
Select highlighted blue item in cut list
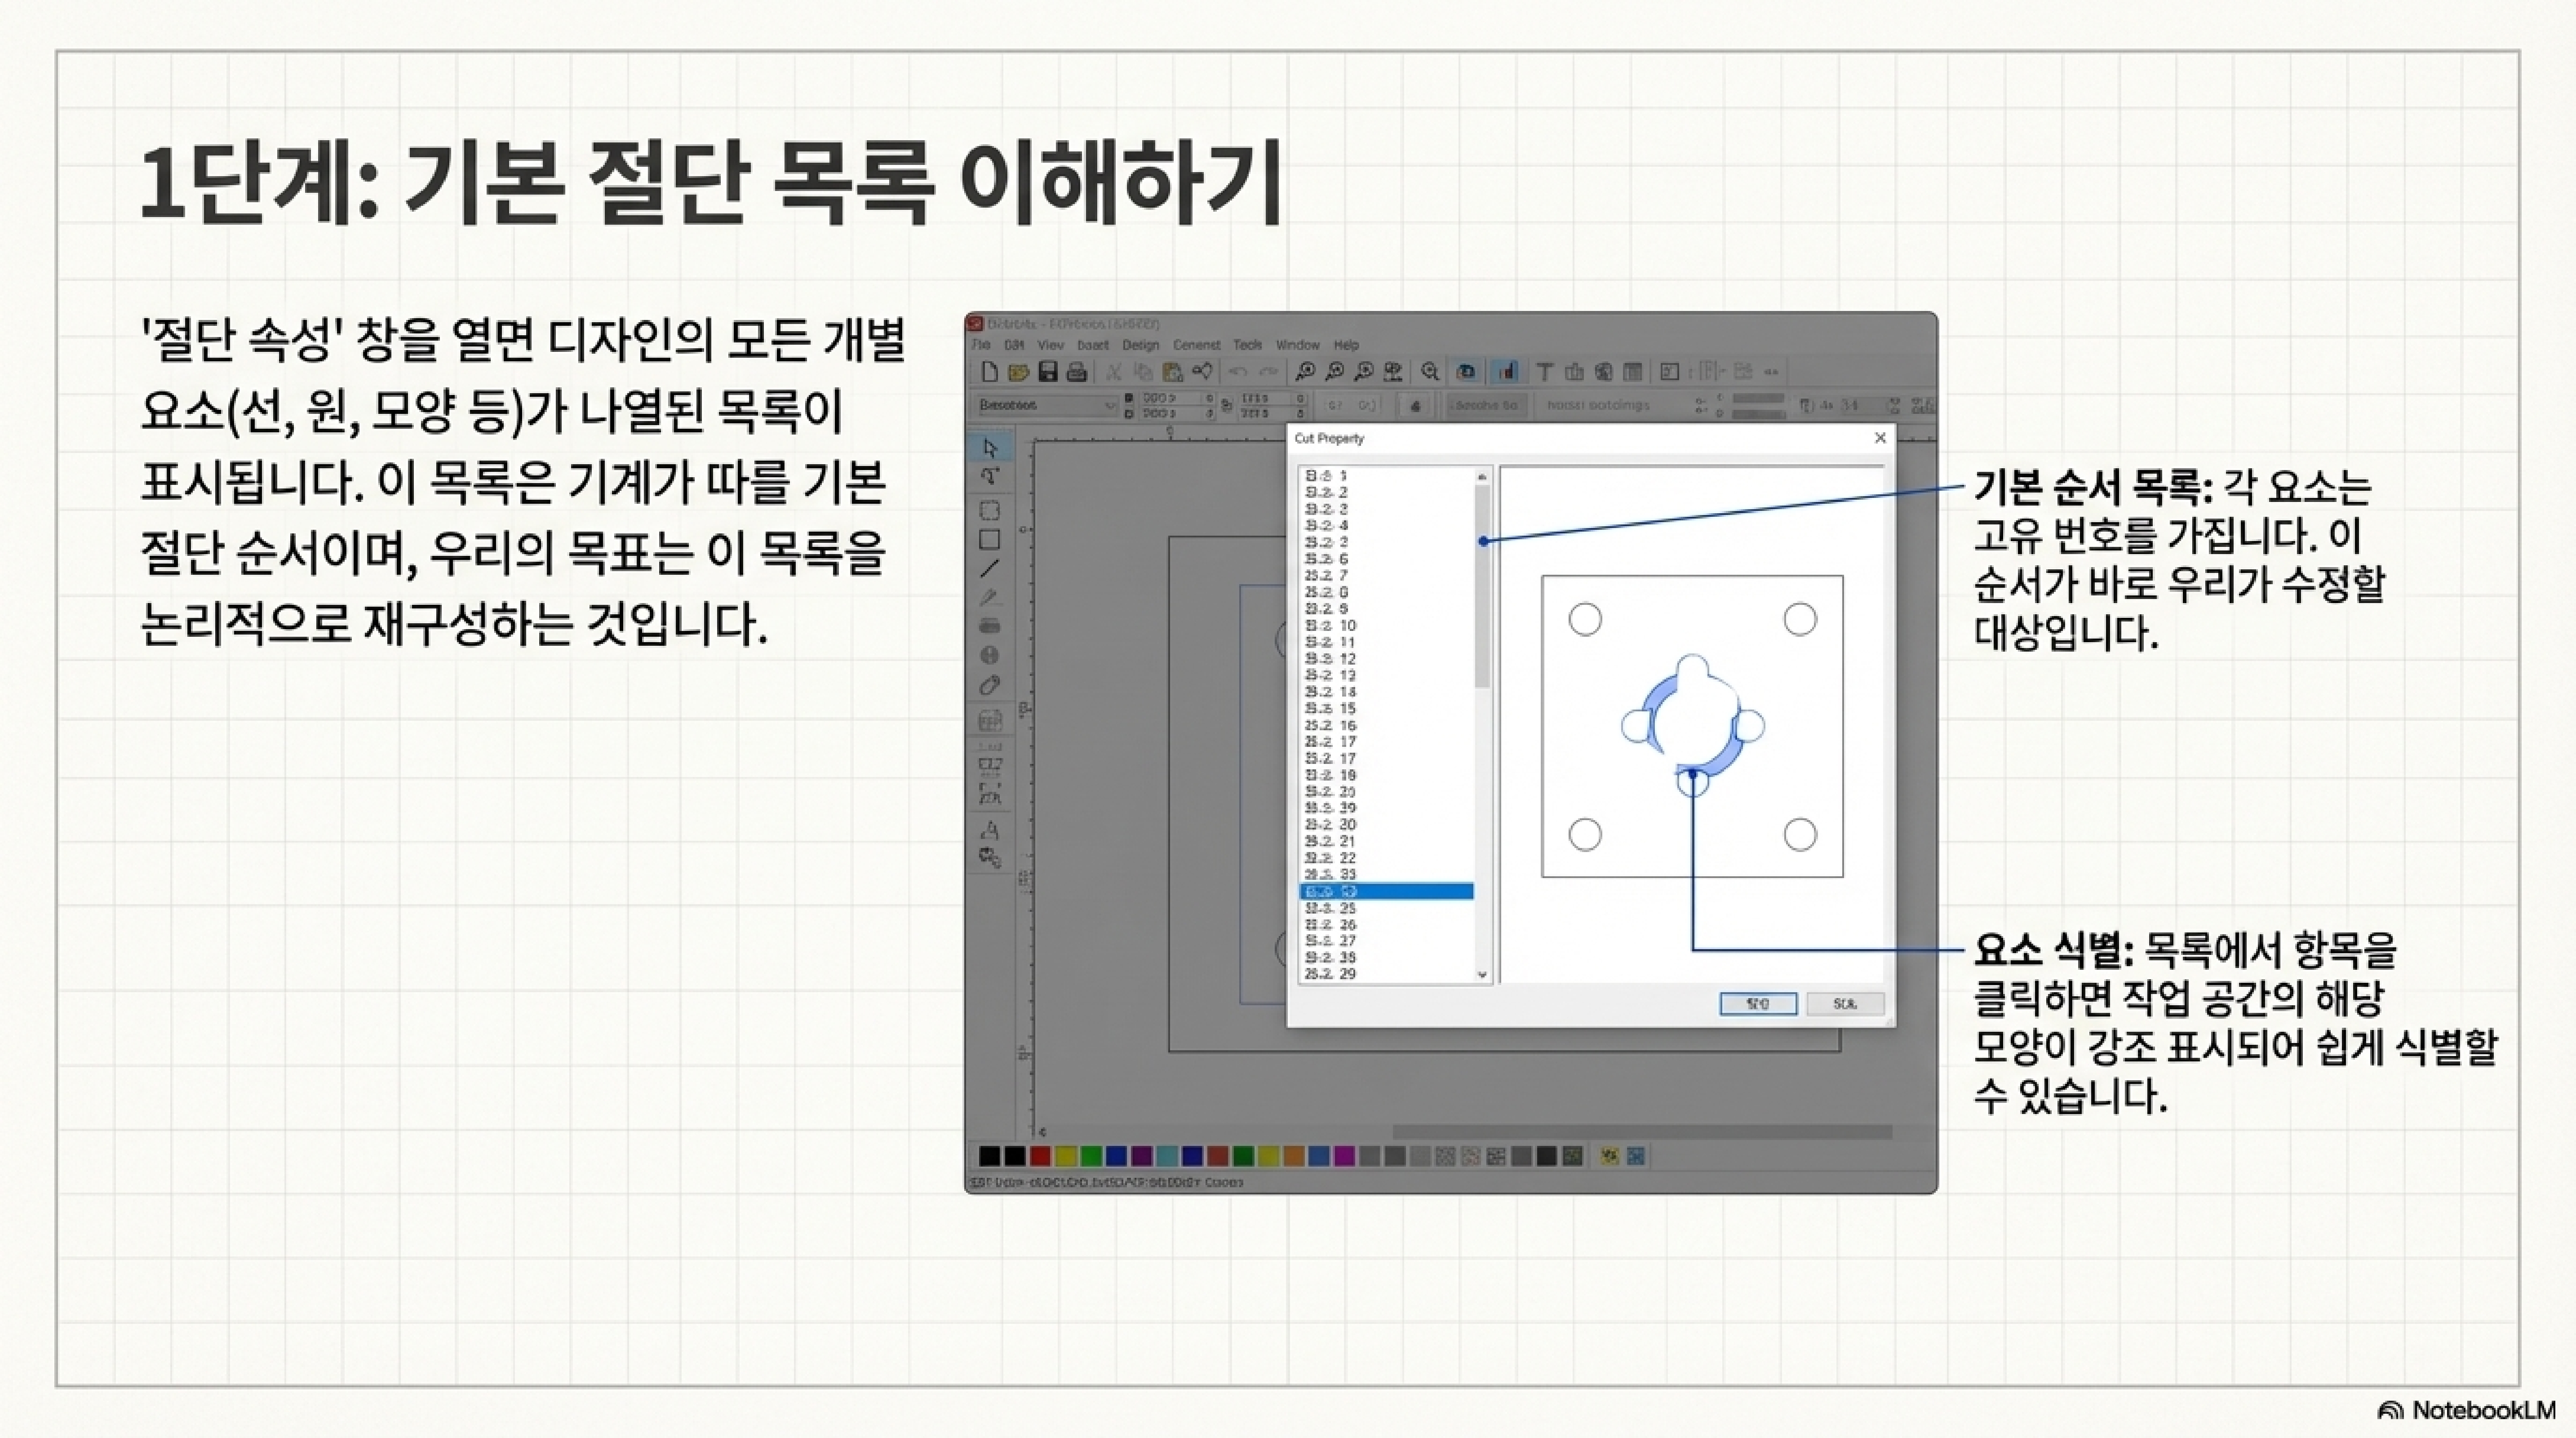pyautogui.click(x=1386, y=891)
